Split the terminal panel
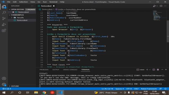Viewport: 169px width, 95px height. [x=154, y=70]
